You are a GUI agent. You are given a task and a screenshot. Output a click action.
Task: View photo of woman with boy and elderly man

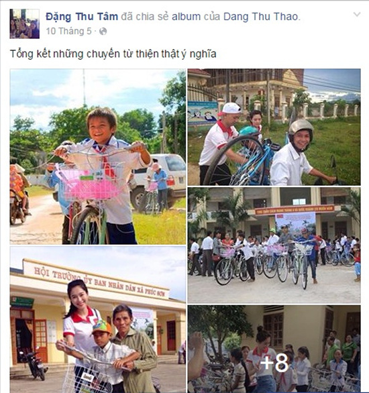[x=98, y=319]
